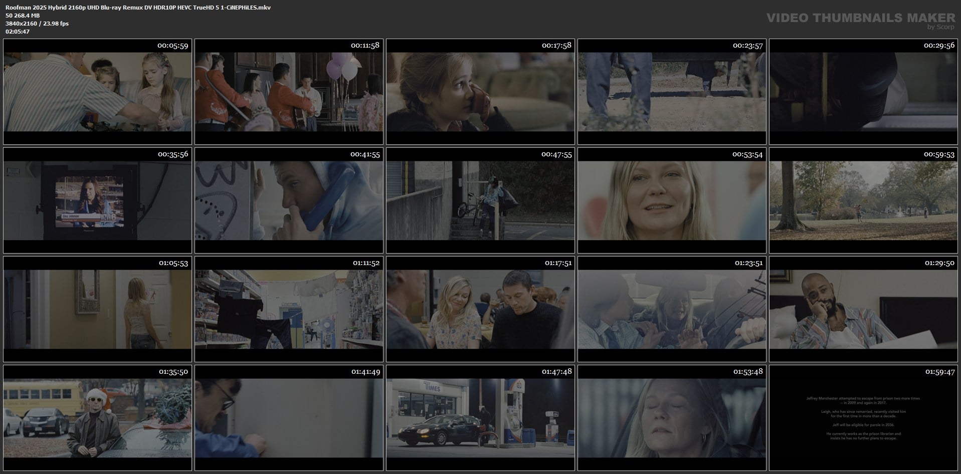Select the car interior thumbnail at 01:23:51
Image resolution: width=961 pixels, height=474 pixels.
(672, 309)
